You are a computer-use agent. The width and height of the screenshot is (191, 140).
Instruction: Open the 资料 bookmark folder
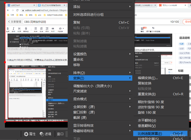click(29, 15)
